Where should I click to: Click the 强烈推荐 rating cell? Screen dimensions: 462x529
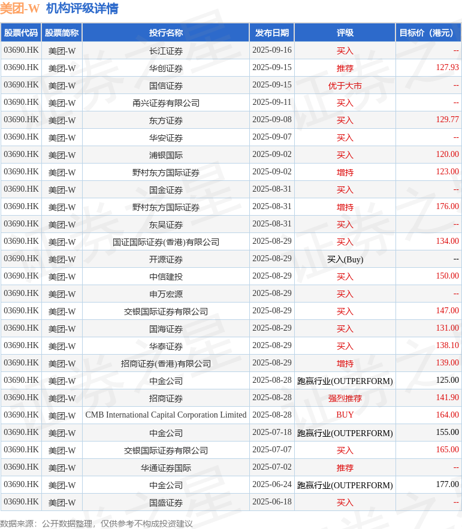[345, 398]
